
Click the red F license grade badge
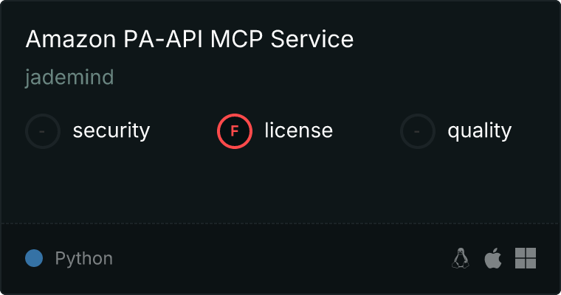(235, 131)
